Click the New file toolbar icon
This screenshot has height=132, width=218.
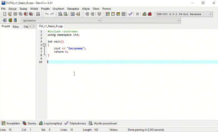5,14
